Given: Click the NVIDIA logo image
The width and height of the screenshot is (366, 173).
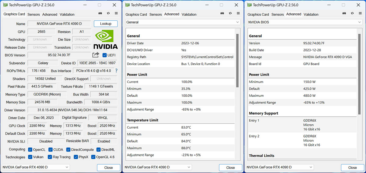Looking at the screenshot, I should point(106,40).
